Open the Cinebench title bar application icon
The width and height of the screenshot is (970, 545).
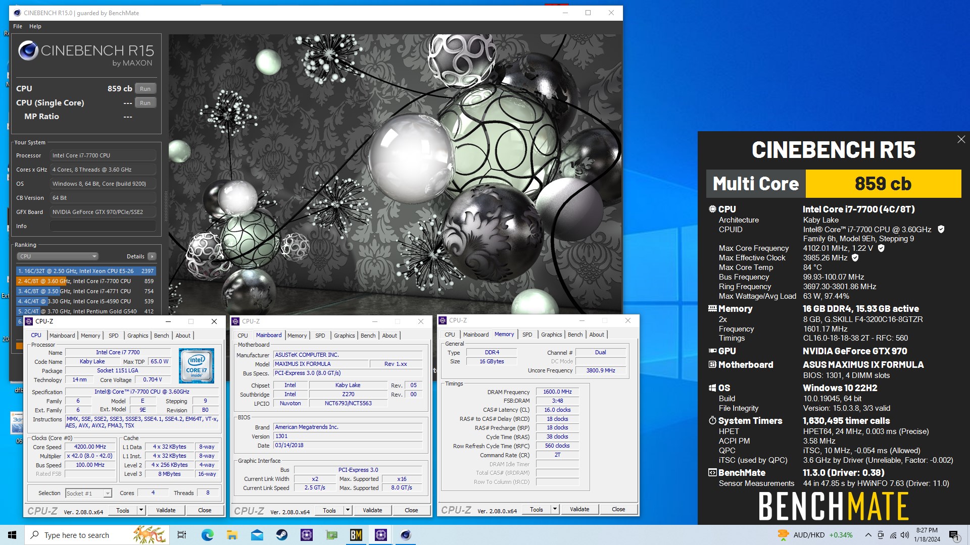coord(18,13)
